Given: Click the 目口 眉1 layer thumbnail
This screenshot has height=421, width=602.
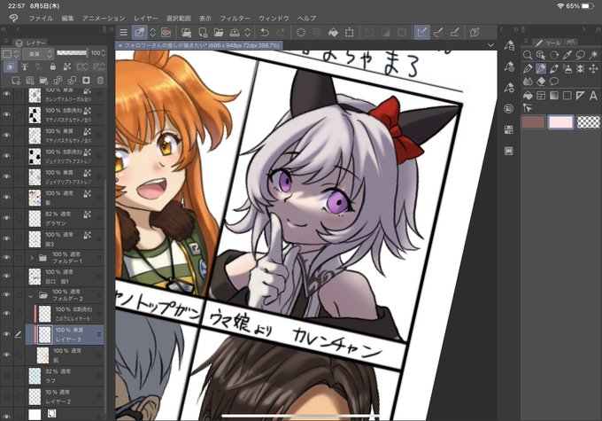Looking at the screenshot, I should [35, 276].
